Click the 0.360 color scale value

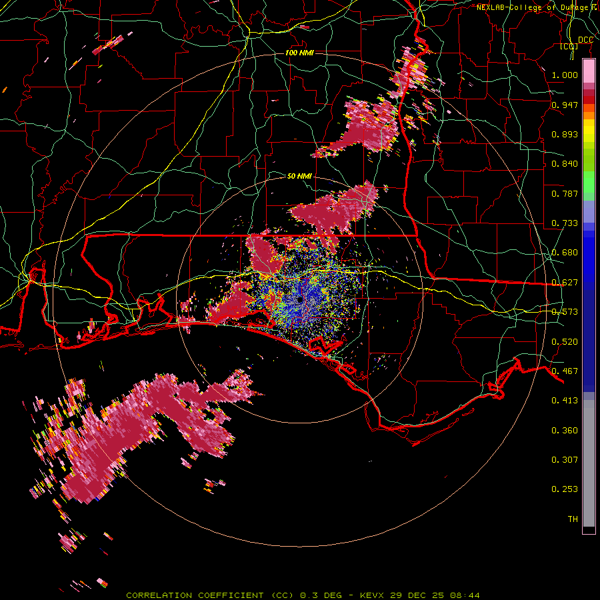coord(565,431)
